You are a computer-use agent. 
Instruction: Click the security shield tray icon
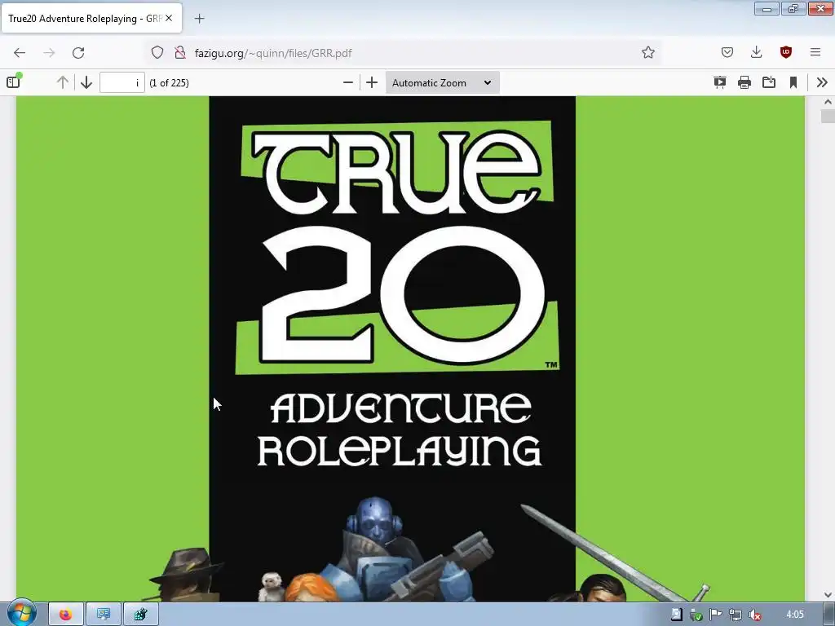click(696, 615)
